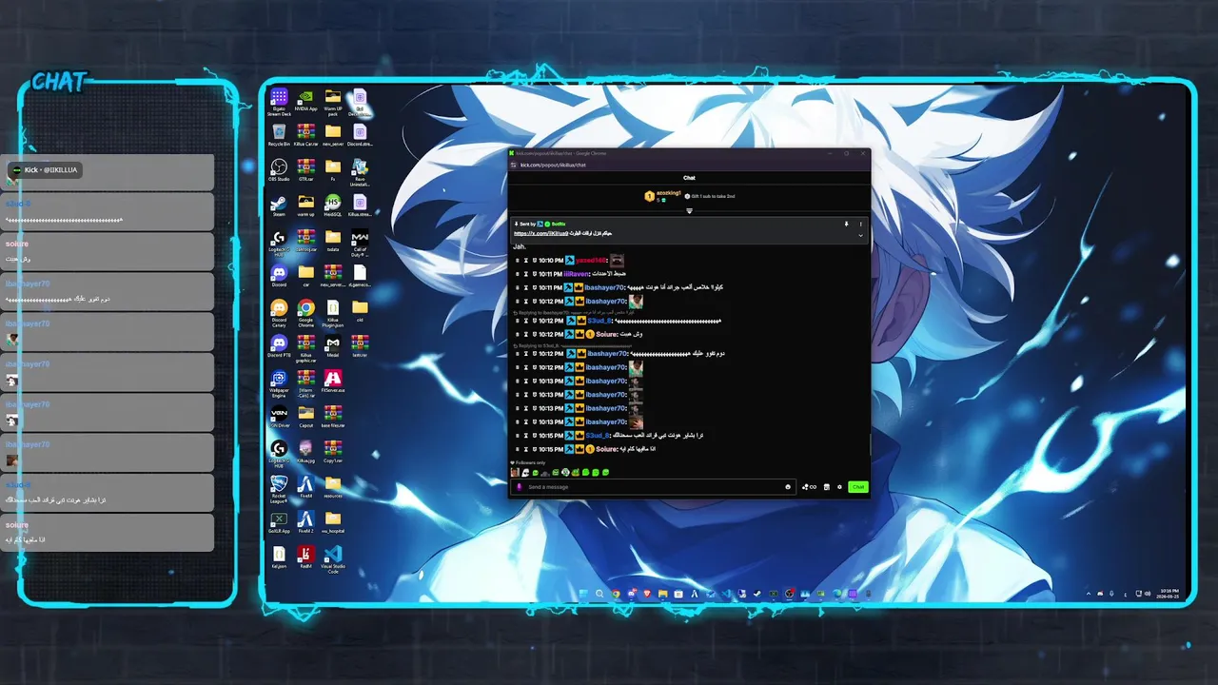Focus the Send a message field
Viewport: 1218px width, 685px height.
[x=655, y=487]
